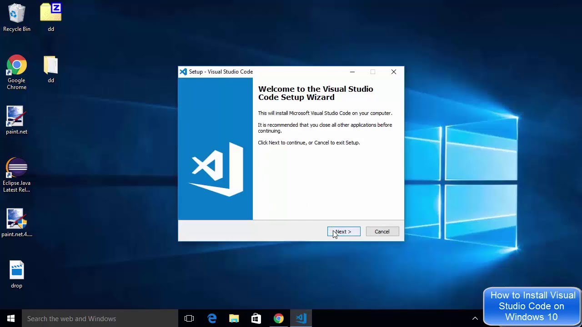Click the Search the web and Windows box

click(100, 318)
